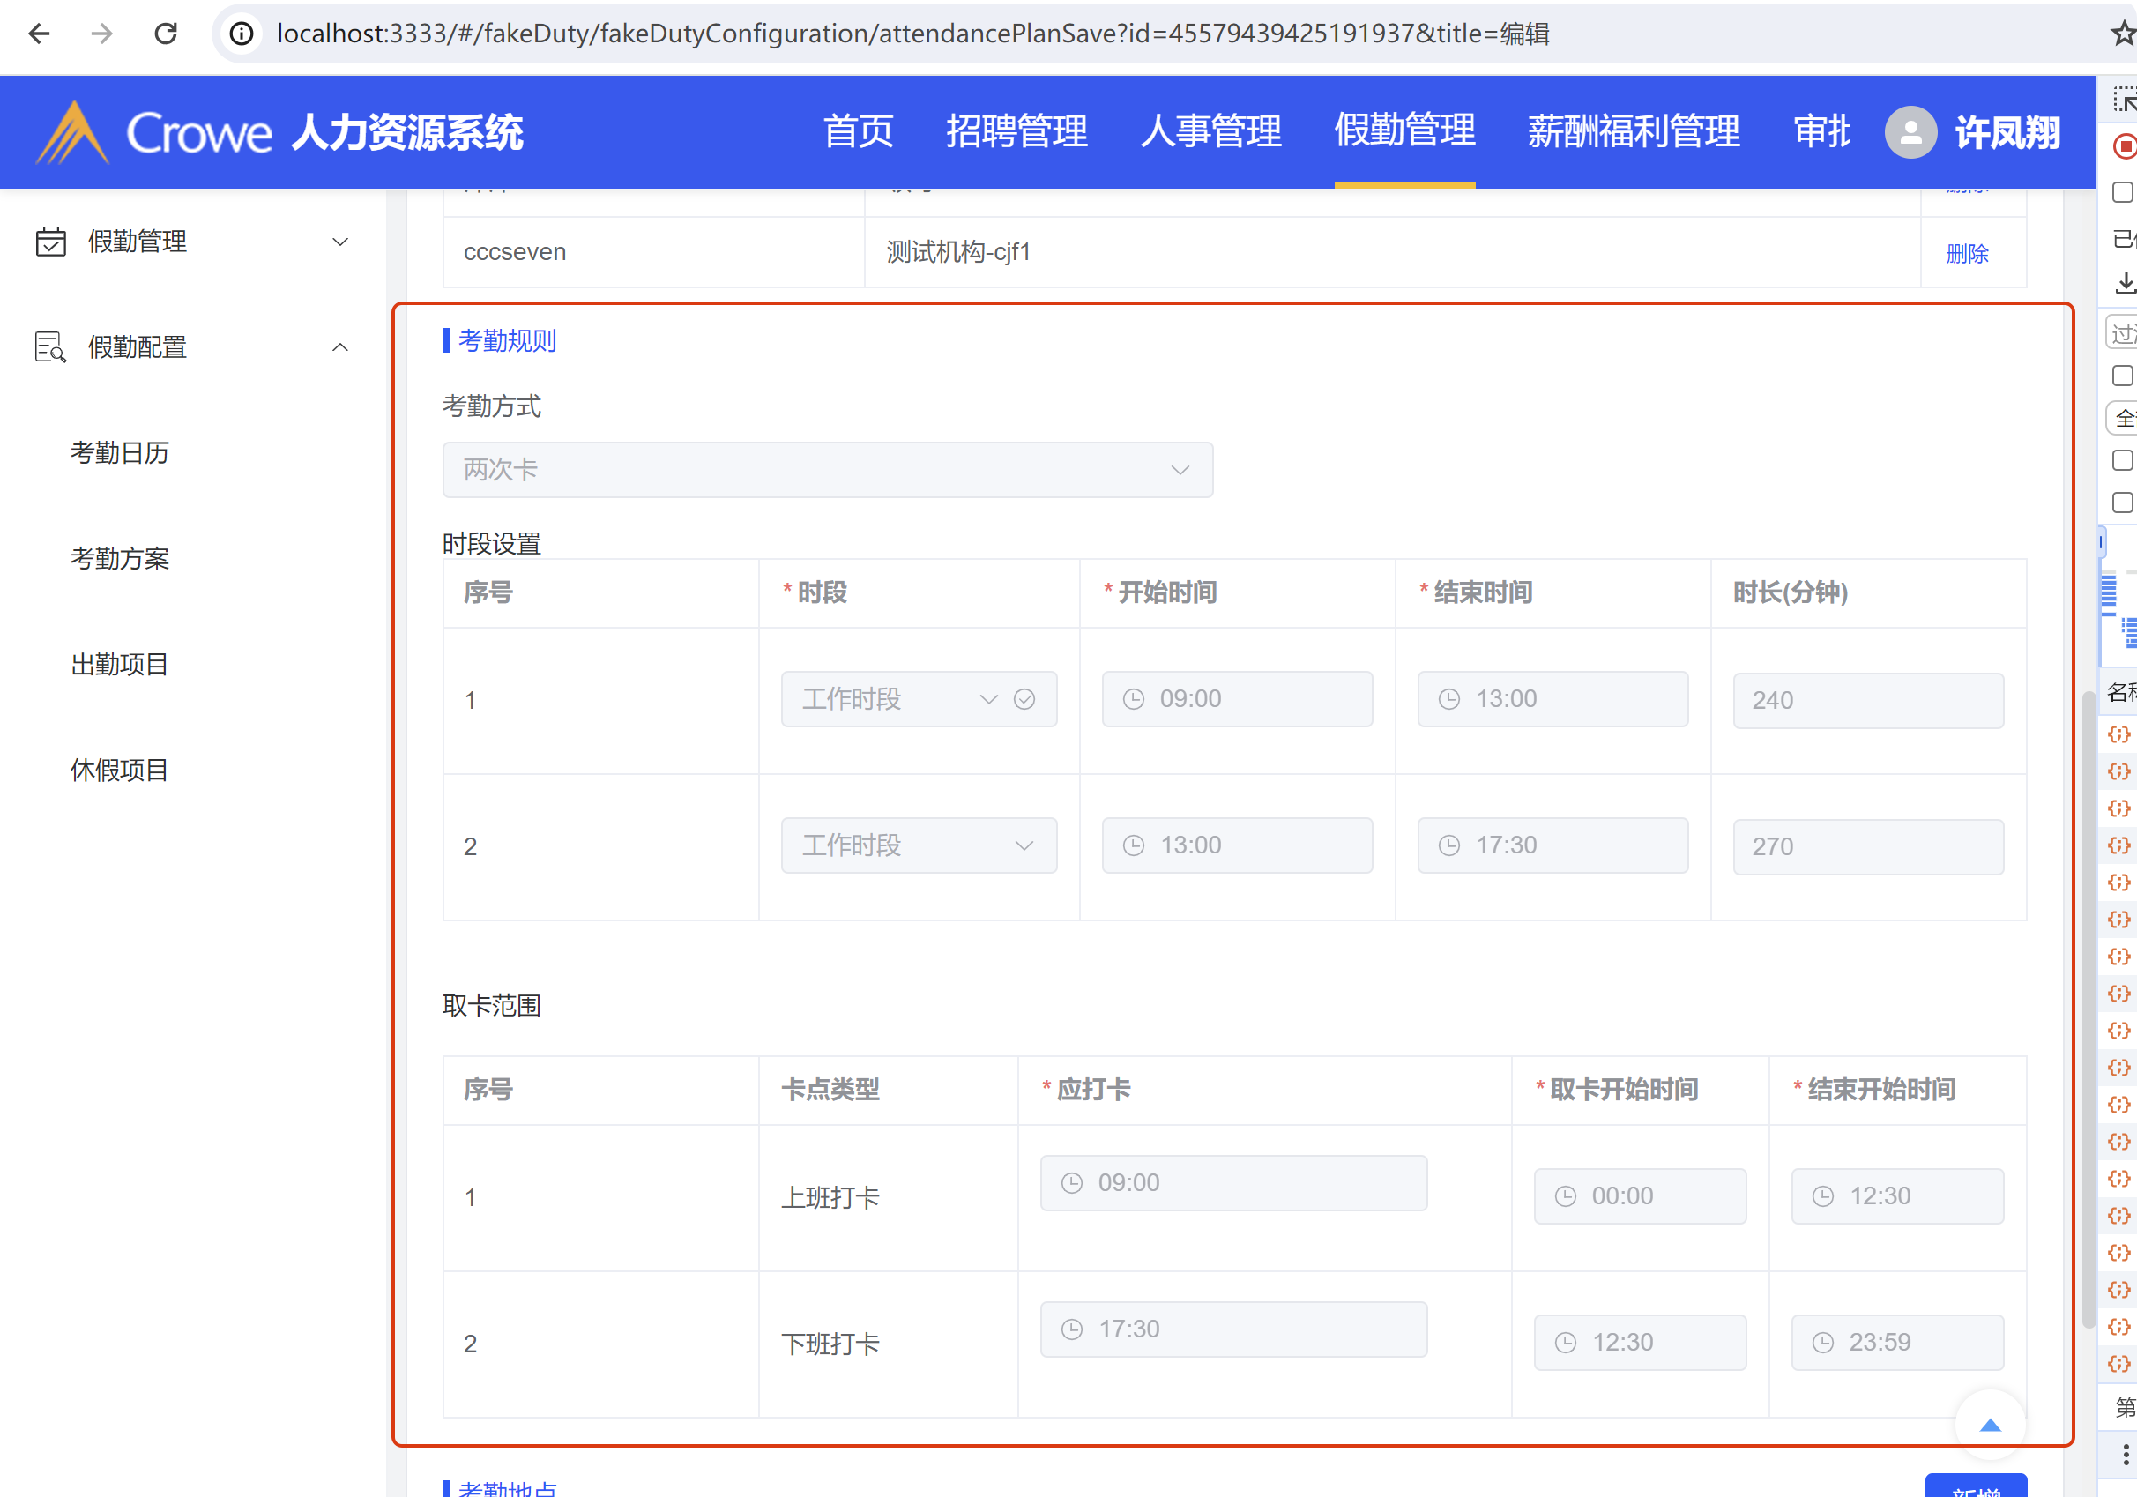
Task: Open the 考勤方式 两次卡 dropdown
Action: [827, 470]
